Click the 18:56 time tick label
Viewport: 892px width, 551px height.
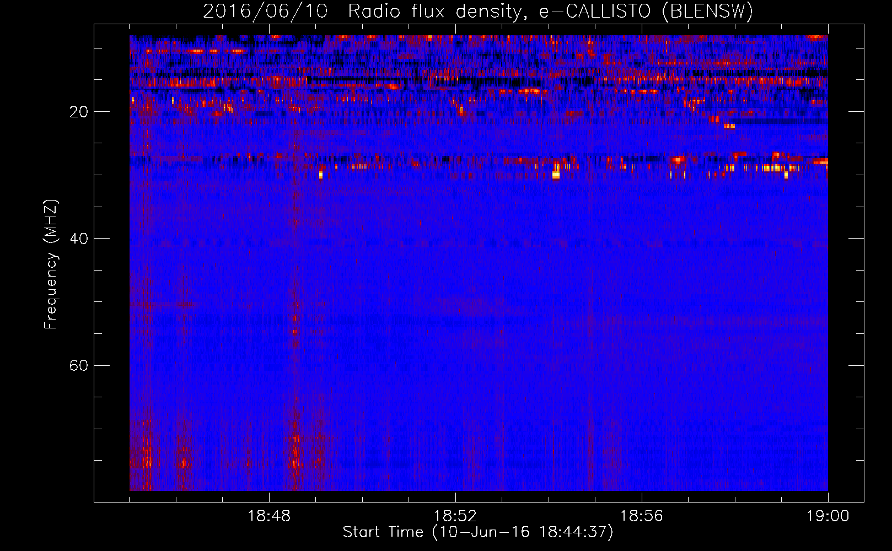[x=642, y=516]
